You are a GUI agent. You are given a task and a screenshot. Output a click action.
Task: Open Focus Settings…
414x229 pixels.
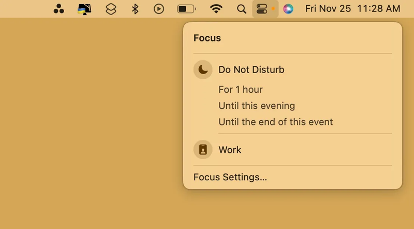click(x=230, y=177)
